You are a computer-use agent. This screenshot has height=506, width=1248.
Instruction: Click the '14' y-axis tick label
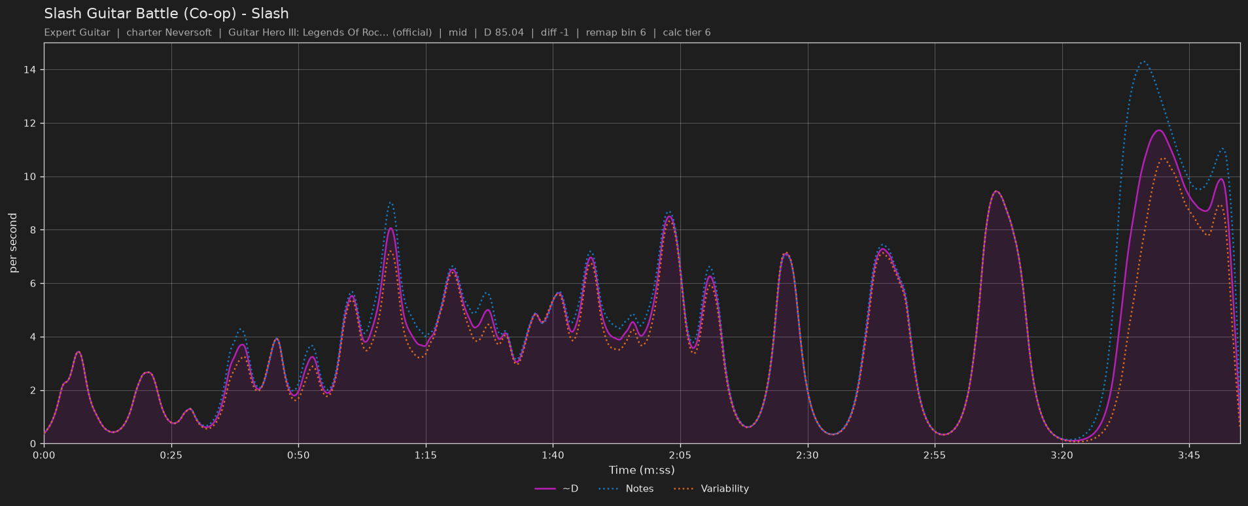point(30,70)
